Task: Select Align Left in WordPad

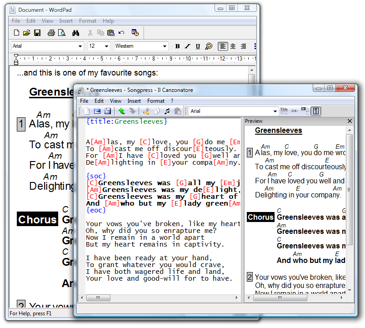Action: [x=223, y=46]
